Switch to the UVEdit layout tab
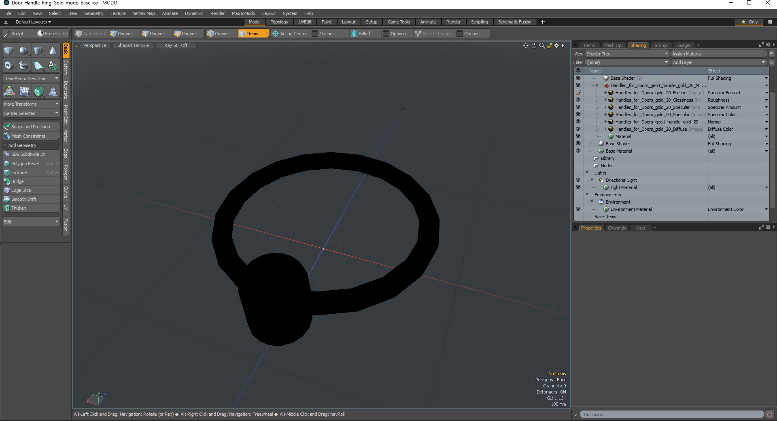This screenshot has width=777, height=421. pyautogui.click(x=305, y=22)
